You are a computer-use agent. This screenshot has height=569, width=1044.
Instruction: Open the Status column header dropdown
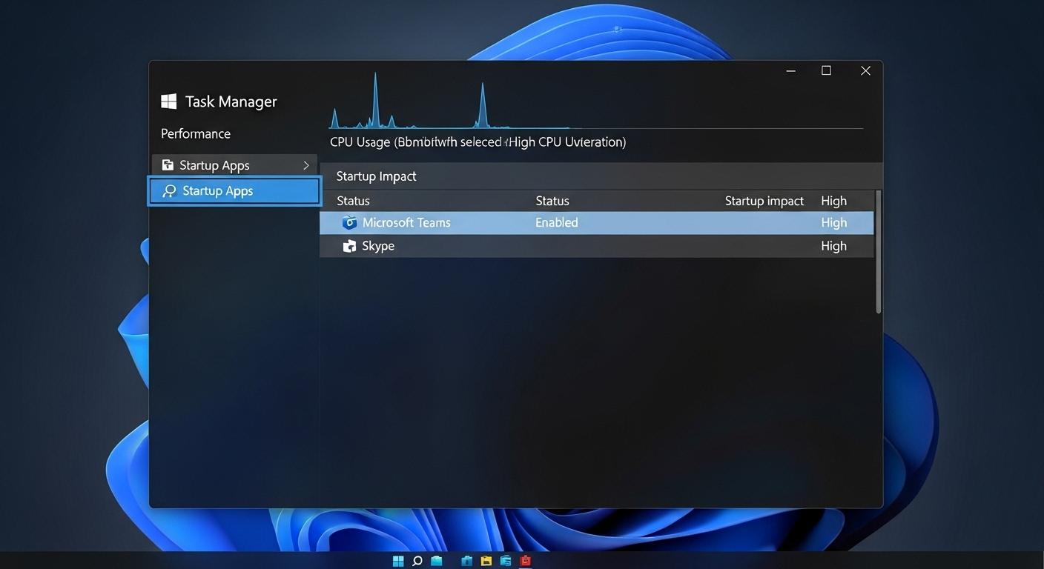point(552,200)
